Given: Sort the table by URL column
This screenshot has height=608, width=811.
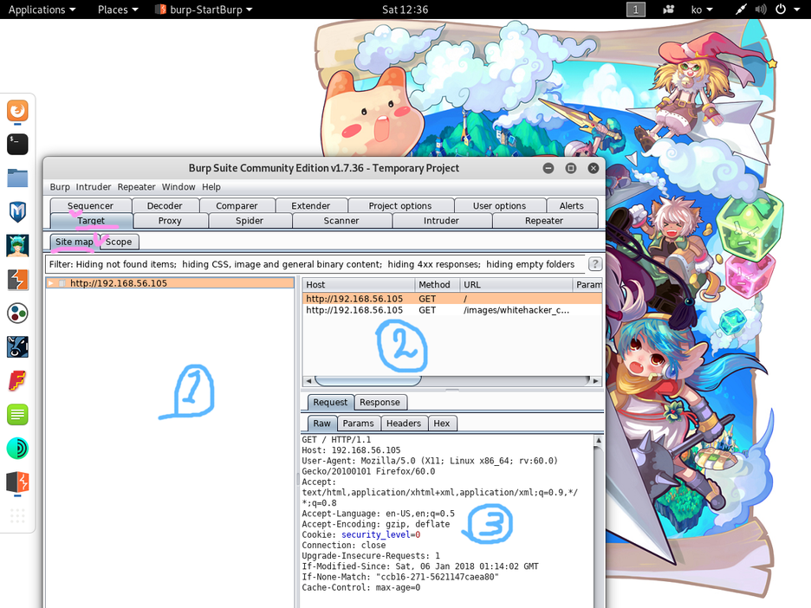Looking at the screenshot, I should (x=516, y=285).
